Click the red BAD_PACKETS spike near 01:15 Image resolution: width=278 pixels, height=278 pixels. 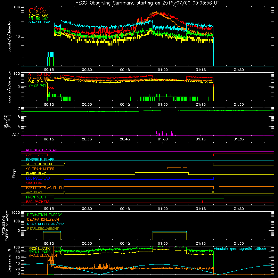click(x=203, y=202)
